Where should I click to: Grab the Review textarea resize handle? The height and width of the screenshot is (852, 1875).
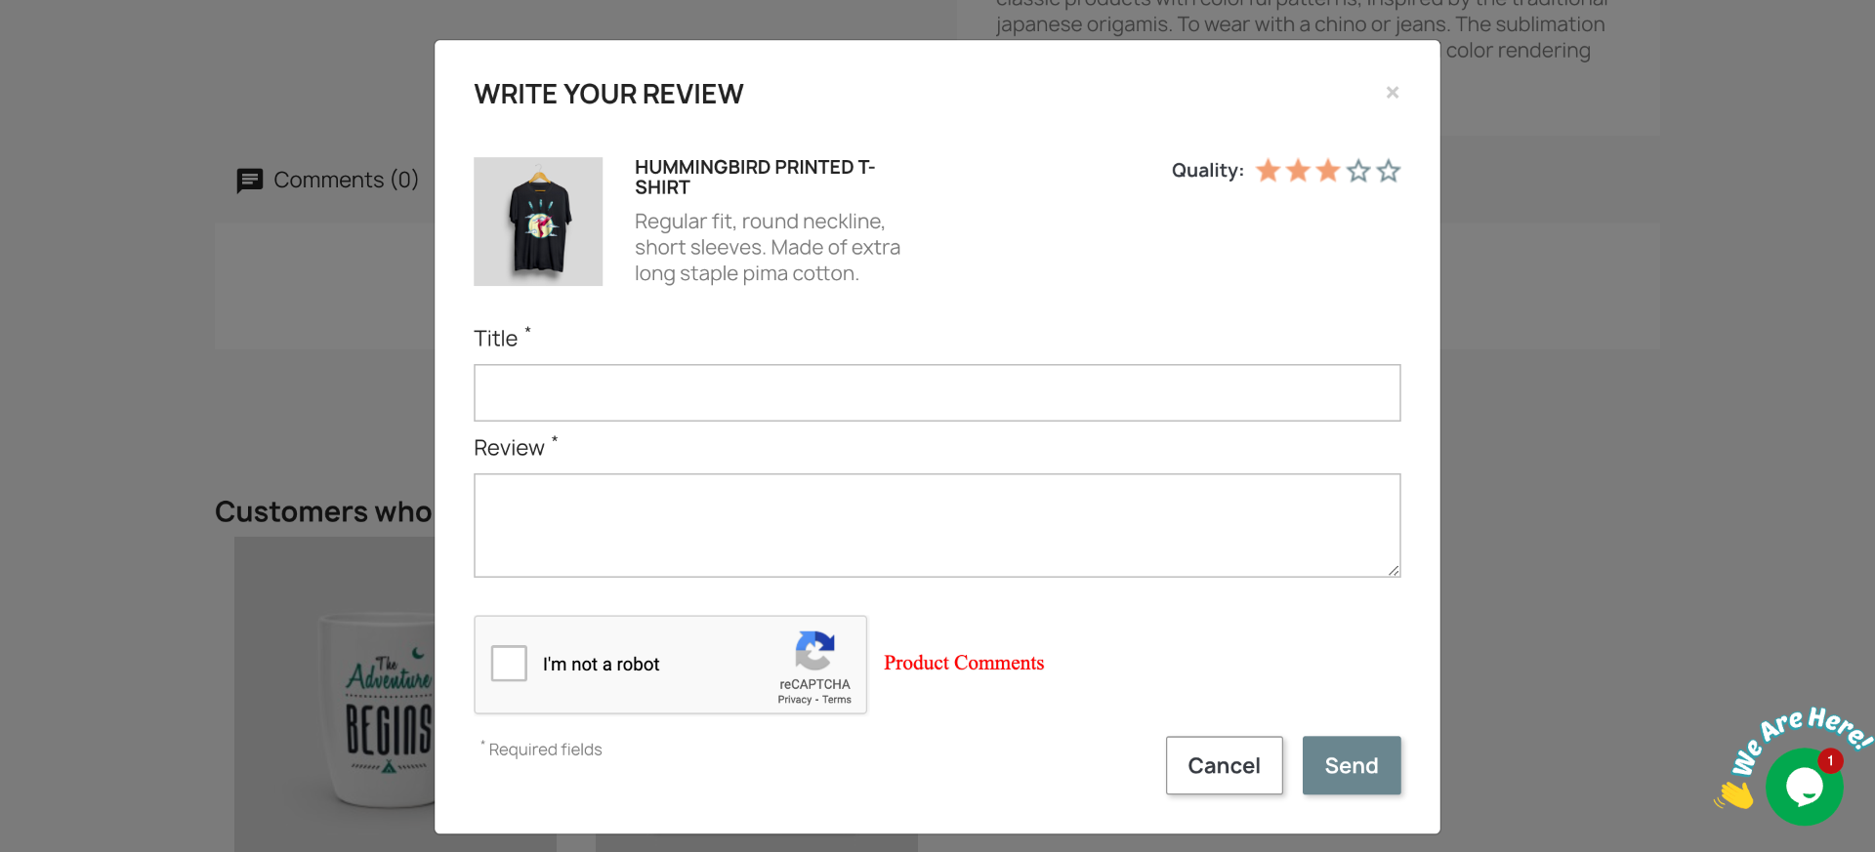point(1394,570)
